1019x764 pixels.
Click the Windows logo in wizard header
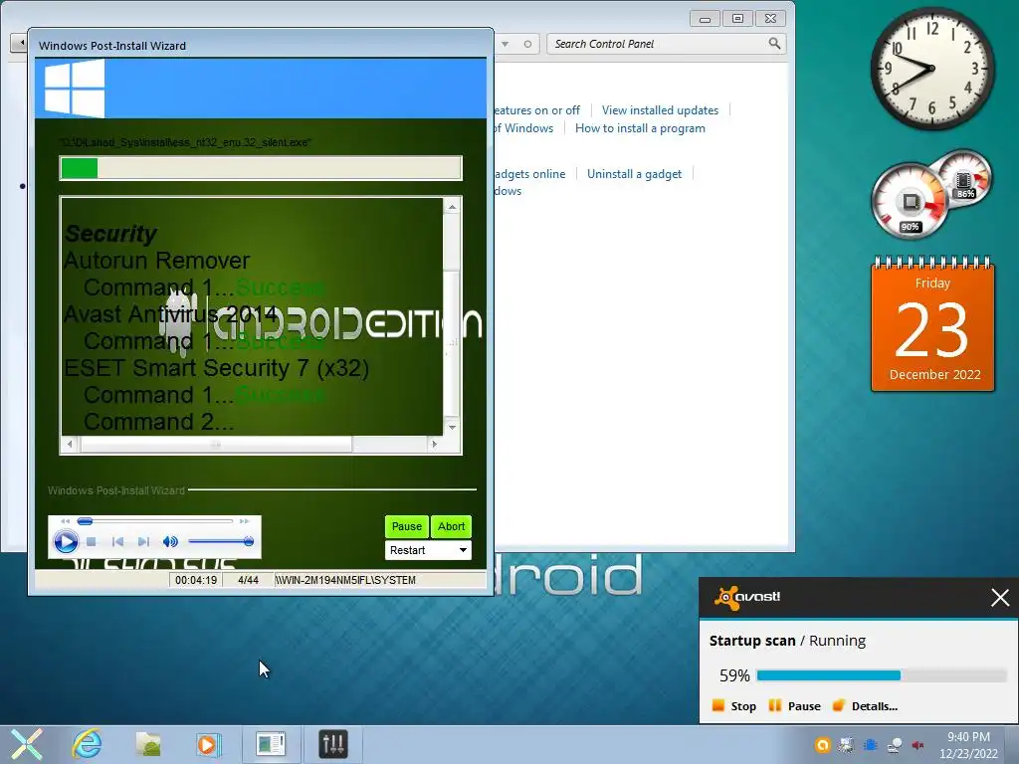[x=74, y=89]
